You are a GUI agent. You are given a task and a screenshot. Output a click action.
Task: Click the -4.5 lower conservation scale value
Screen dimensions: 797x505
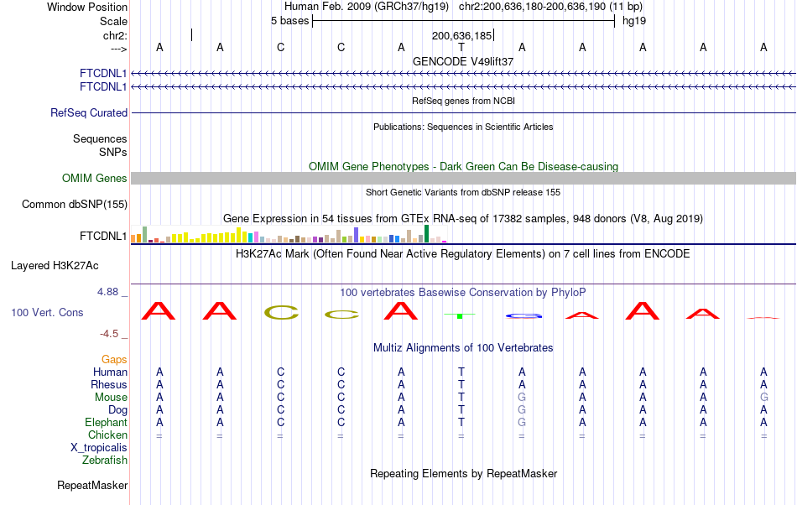pyautogui.click(x=109, y=333)
